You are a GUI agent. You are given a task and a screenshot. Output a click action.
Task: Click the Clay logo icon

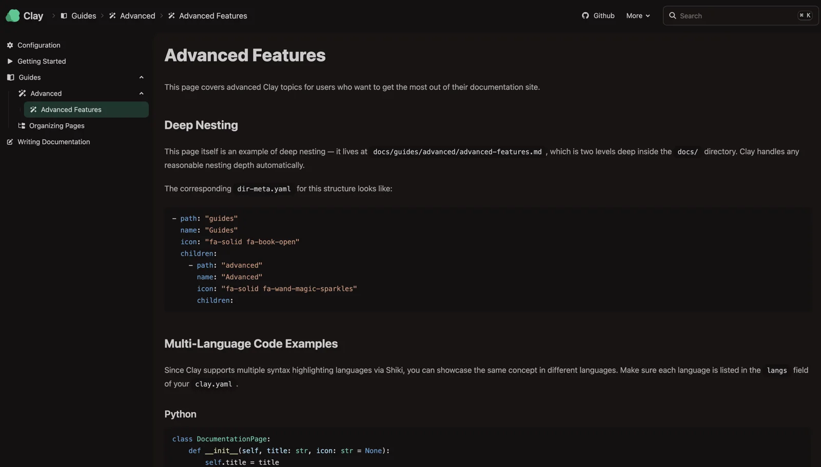tap(12, 16)
